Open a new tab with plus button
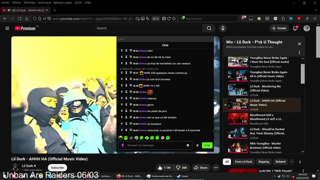This screenshot has width=320, height=180. [55, 10]
